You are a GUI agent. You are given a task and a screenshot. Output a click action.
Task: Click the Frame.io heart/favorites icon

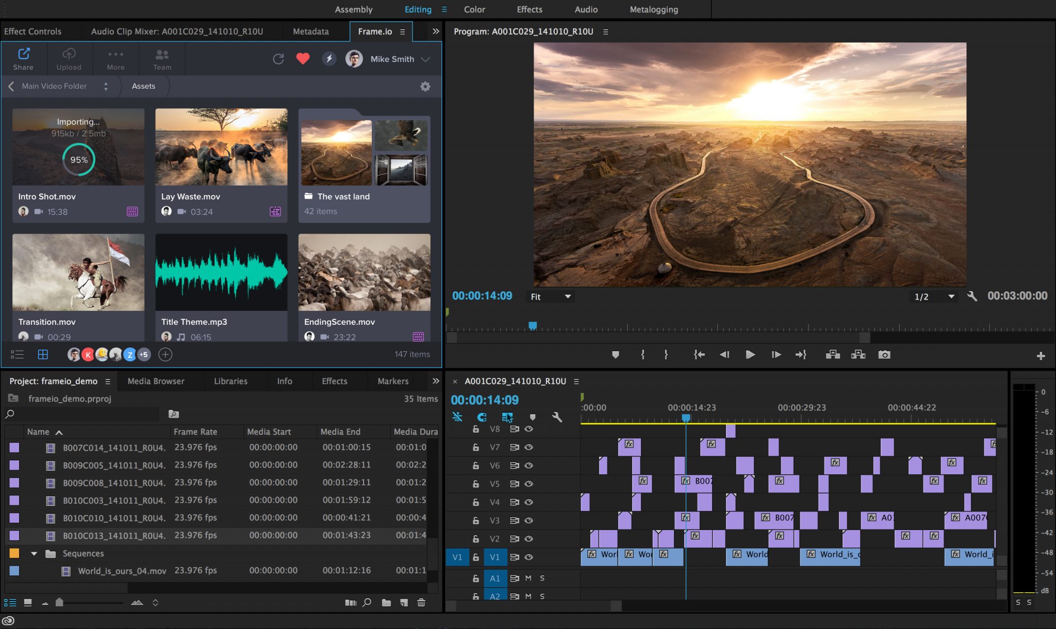(303, 58)
